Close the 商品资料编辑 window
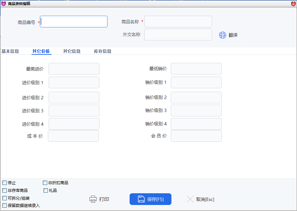 [293, 3]
